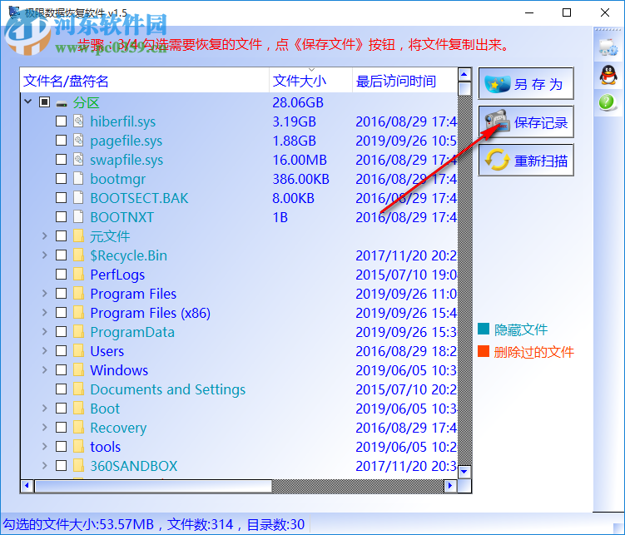Screen dimensions: 625x535
Task: Click the pagefile.sys file icon
Action: pos(78,141)
